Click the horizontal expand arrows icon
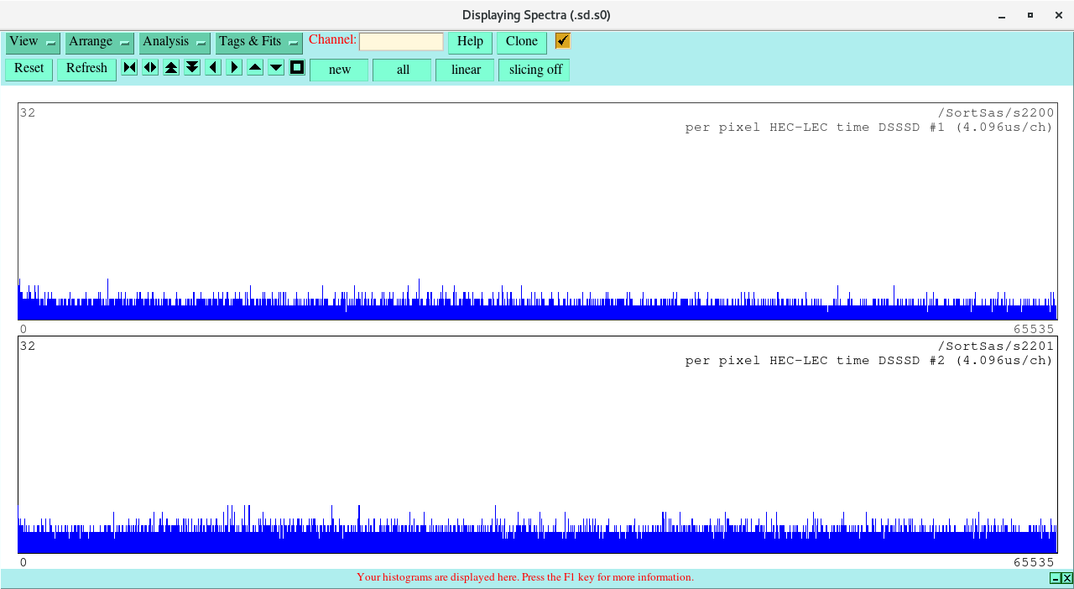 150,68
